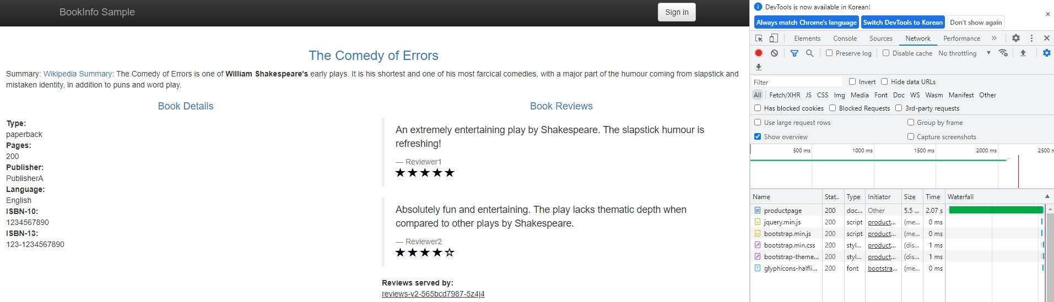The width and height of the screenshot is (1054, 302).
Task: Click the inspect element picker icon
Action: pos(759,39)
